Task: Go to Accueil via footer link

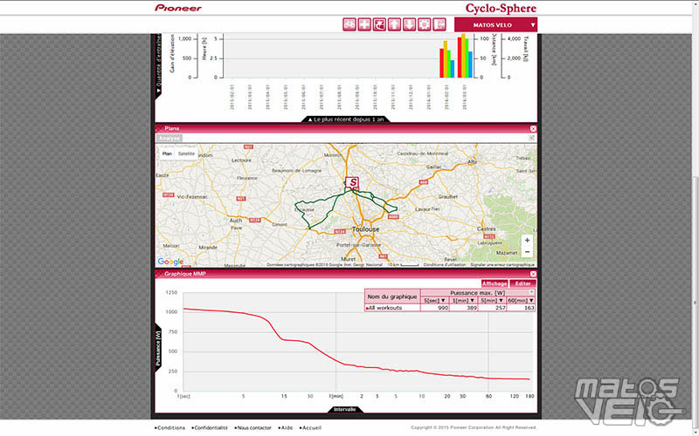Action: click(x=310, y=428)
